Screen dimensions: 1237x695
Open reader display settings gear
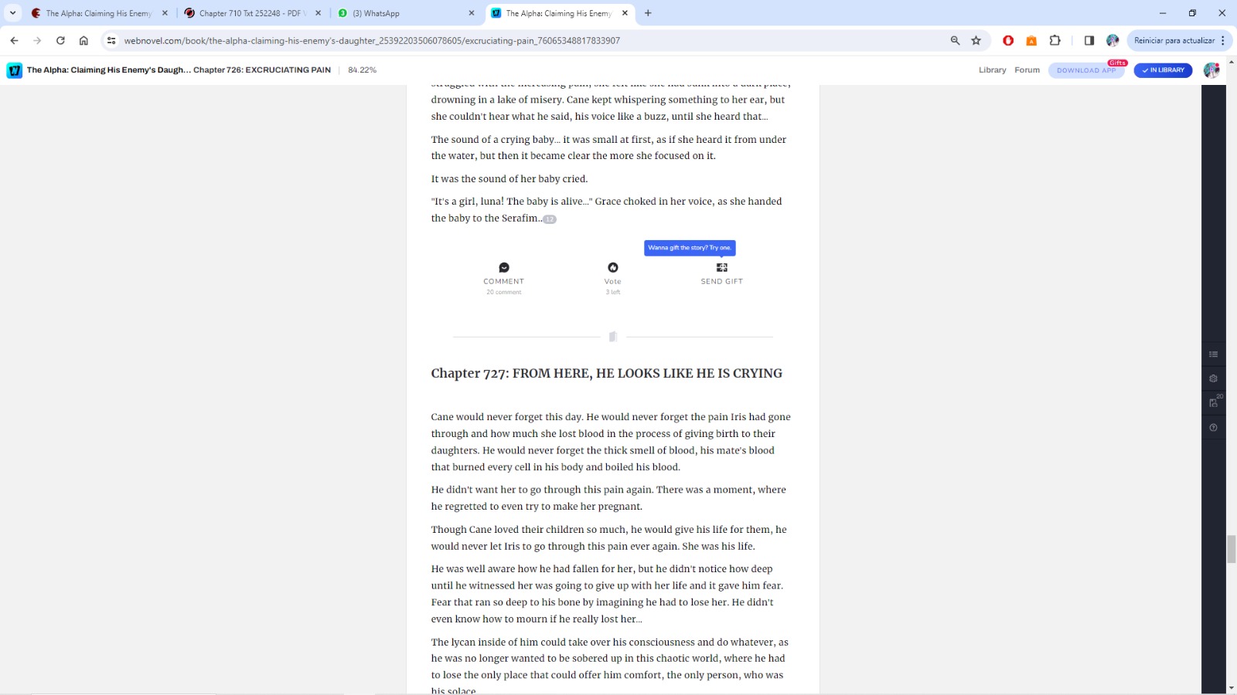[1213, 378]
